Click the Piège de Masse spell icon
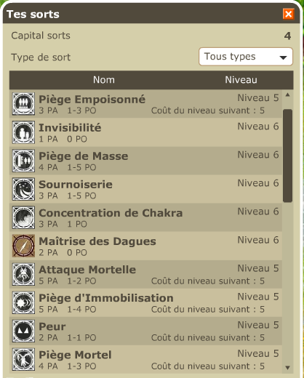The width and height of the screenshot is (304, 378). (23, 161)
